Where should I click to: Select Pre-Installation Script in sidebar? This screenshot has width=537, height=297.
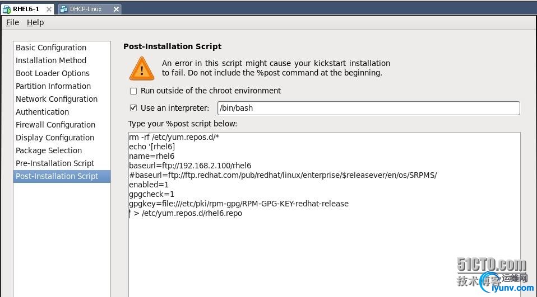pos(55,163)
